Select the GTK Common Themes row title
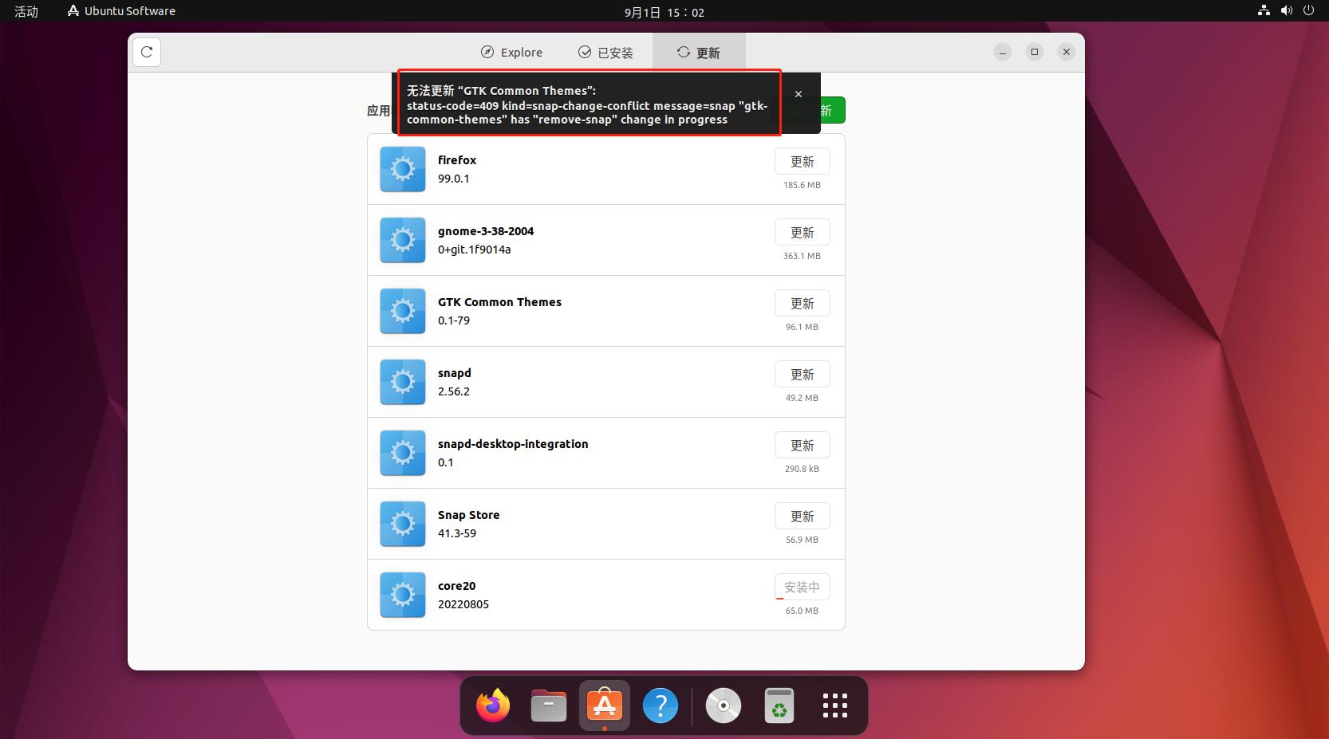The width and height of the screenshot is (1329, 739). coord(499,302)
